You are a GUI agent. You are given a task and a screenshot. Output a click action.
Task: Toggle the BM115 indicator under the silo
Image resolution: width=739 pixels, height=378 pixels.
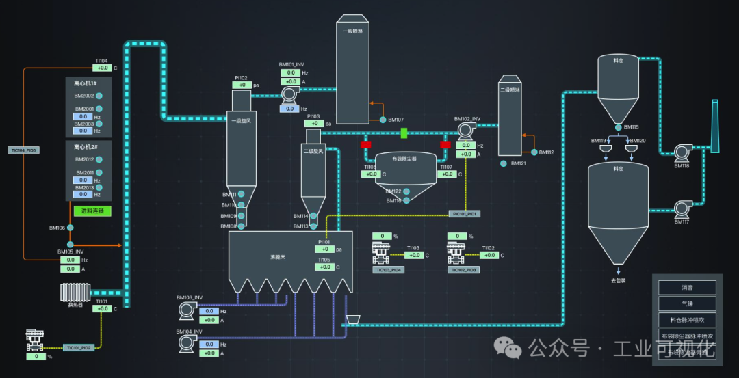[x=618, y=127]
